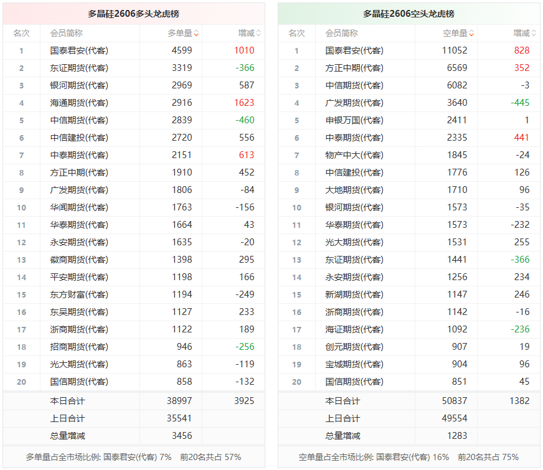Click 总量增减 value 3456 in long table
543x470 pixels.
[179, 436]
